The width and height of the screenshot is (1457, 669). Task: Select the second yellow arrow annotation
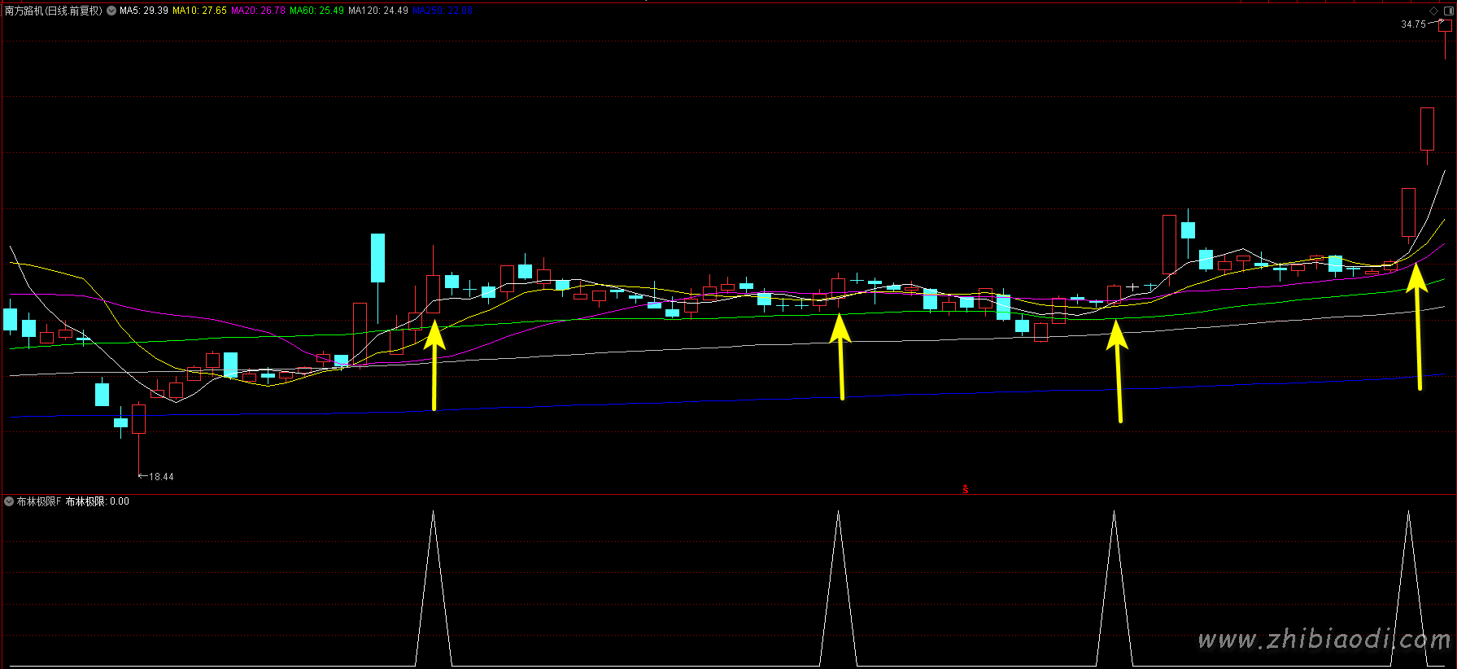click(x=840, y=356)
